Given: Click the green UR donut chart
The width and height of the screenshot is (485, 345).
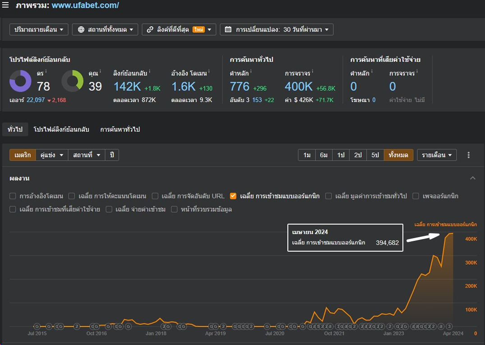Looking at the screenshot, I should click(x=72, y=81).
